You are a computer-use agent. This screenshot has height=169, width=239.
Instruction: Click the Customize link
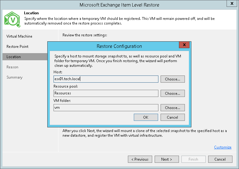(x=223, y=147)
